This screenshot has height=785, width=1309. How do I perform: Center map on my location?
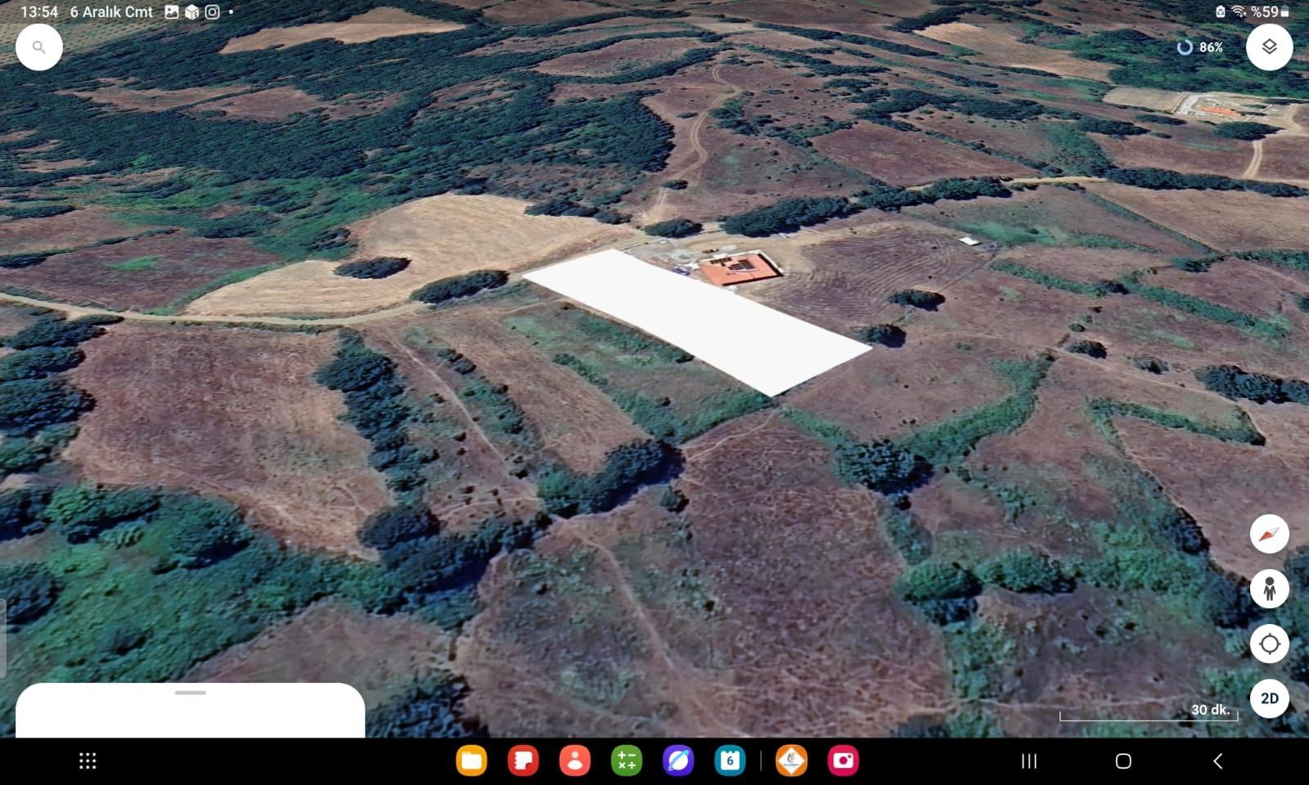click(x=1269, y=644)
